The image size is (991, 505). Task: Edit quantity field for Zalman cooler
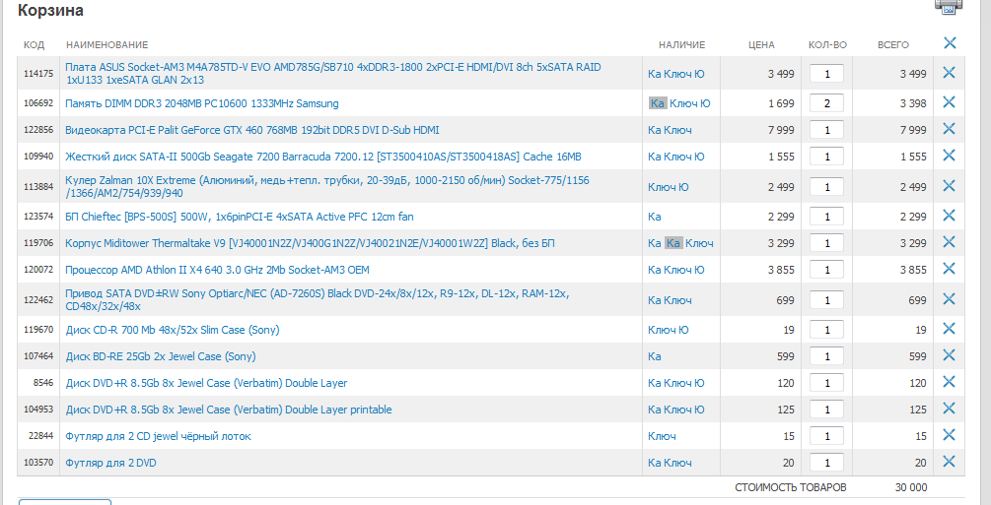(826, 187)
